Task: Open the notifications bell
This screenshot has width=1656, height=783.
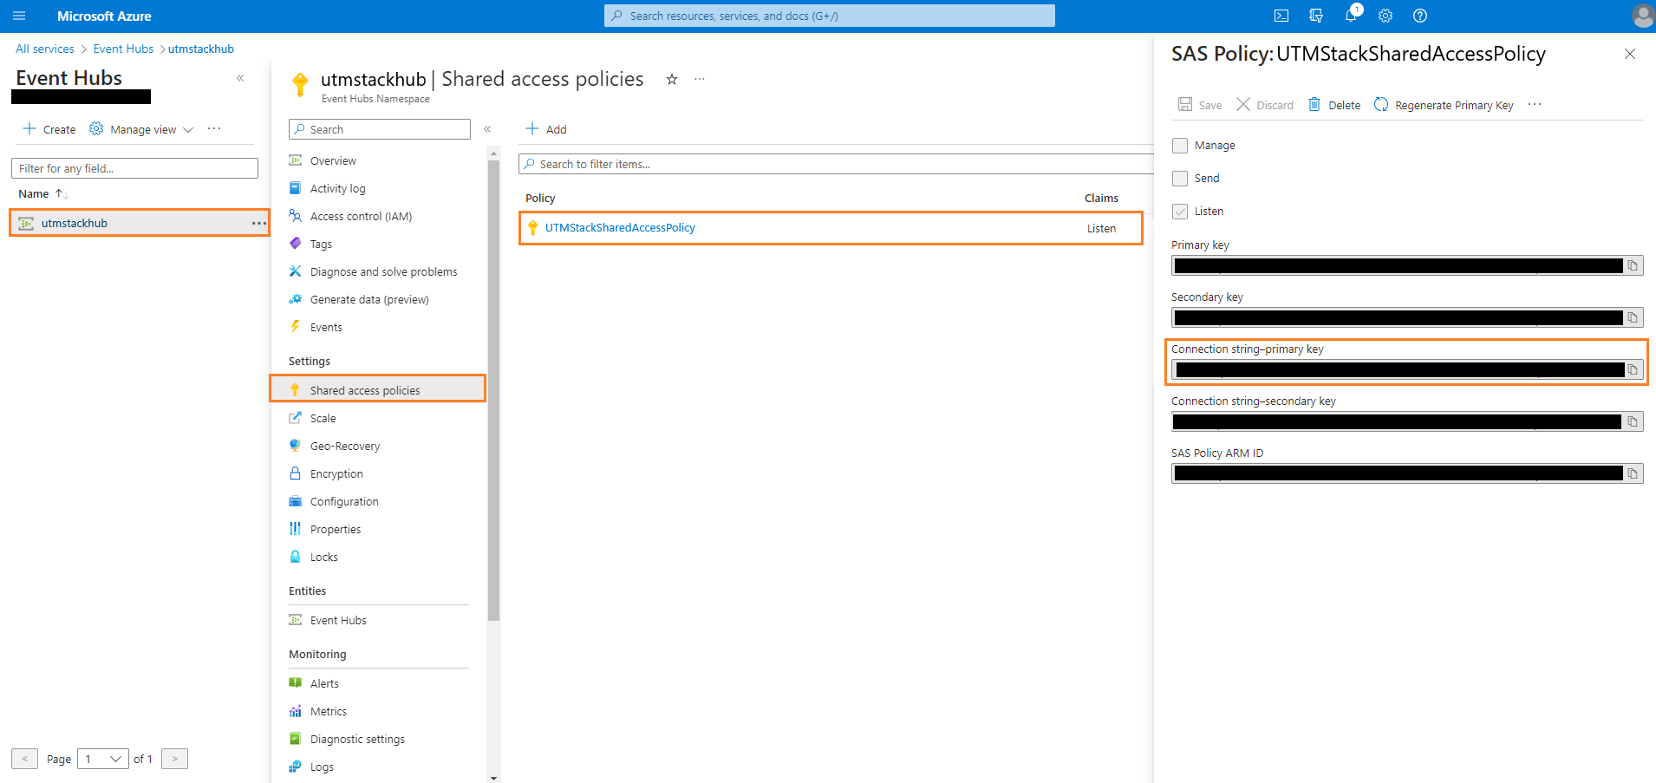Action: click(1351, 16)
